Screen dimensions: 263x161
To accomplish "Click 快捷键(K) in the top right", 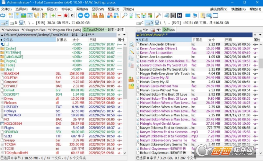I will pyautogui.click(x=238, y=9).
